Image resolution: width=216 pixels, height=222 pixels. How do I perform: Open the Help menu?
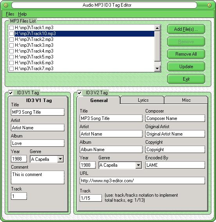[x=22, y=14]
